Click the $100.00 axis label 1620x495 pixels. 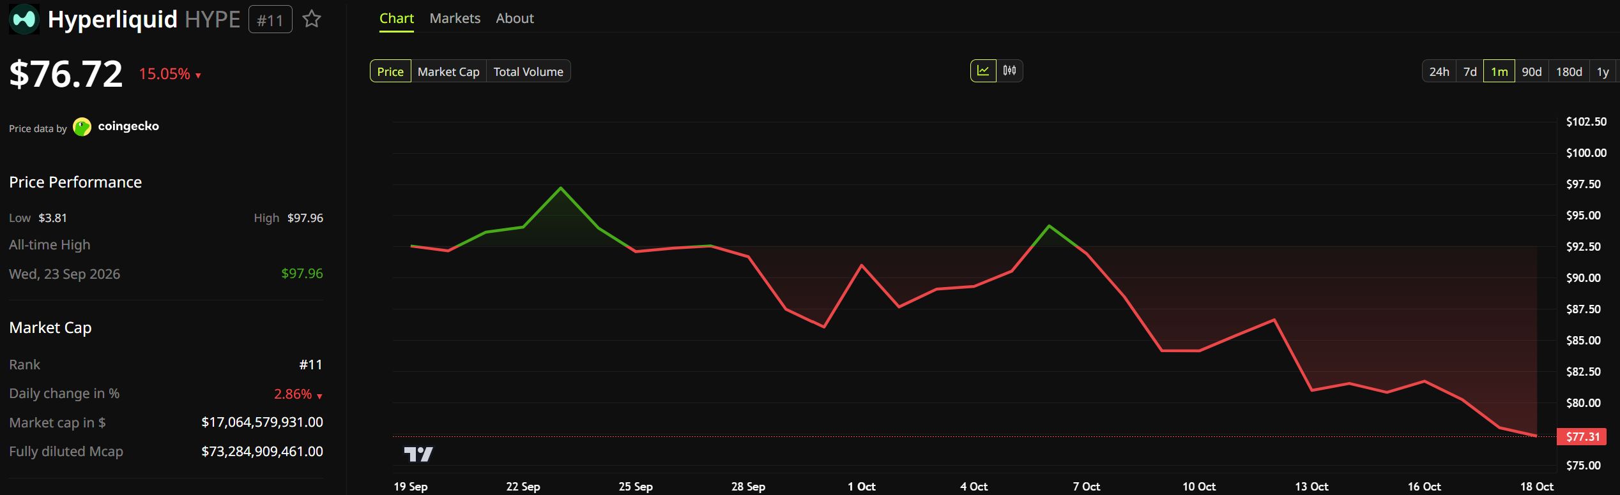click(x=1586, y=153)
